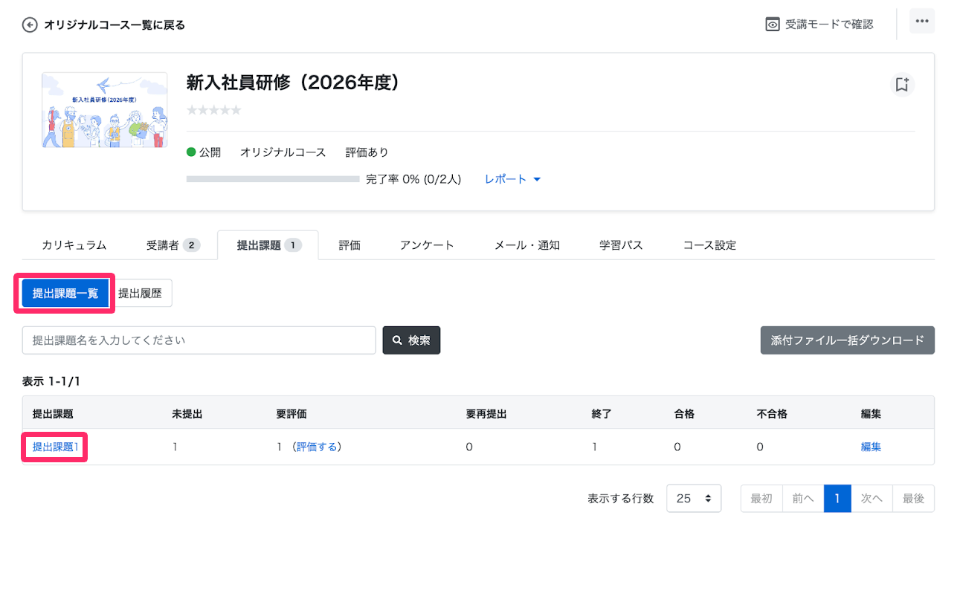The image size is (960, 602).
Task: Click the 合格 column header
Action: tap(684, 414)
